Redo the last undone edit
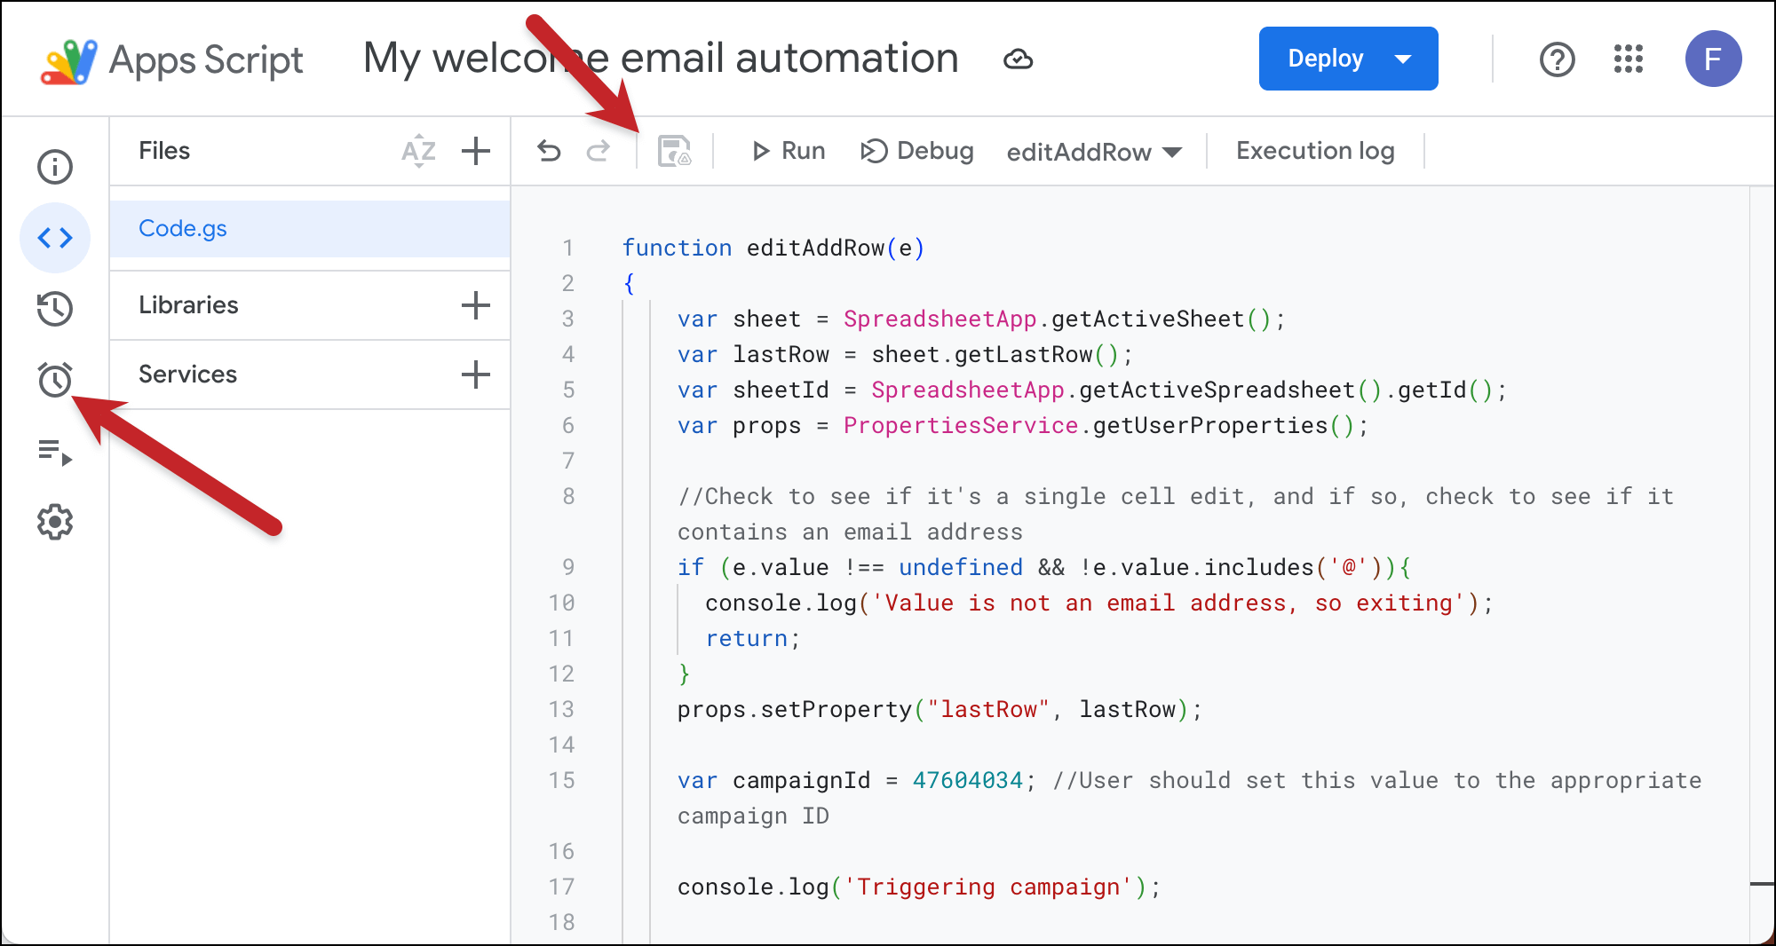Viewport: 1776px width, 946px height. pyautogui.click(x=599, y=151)
